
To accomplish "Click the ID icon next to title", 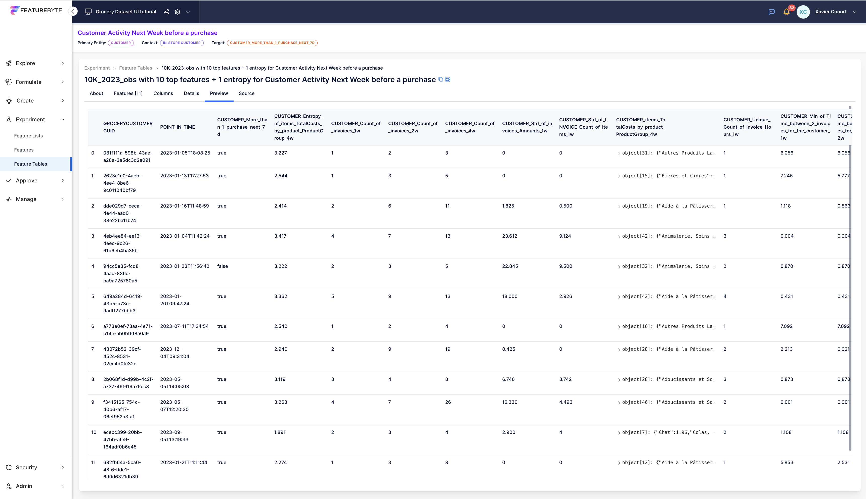I will point(448,79).
